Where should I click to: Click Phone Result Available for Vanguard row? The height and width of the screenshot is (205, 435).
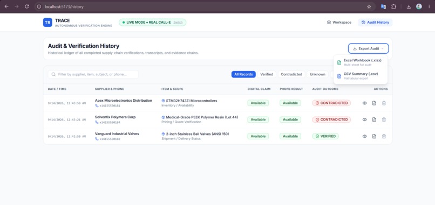click(290, 136)
